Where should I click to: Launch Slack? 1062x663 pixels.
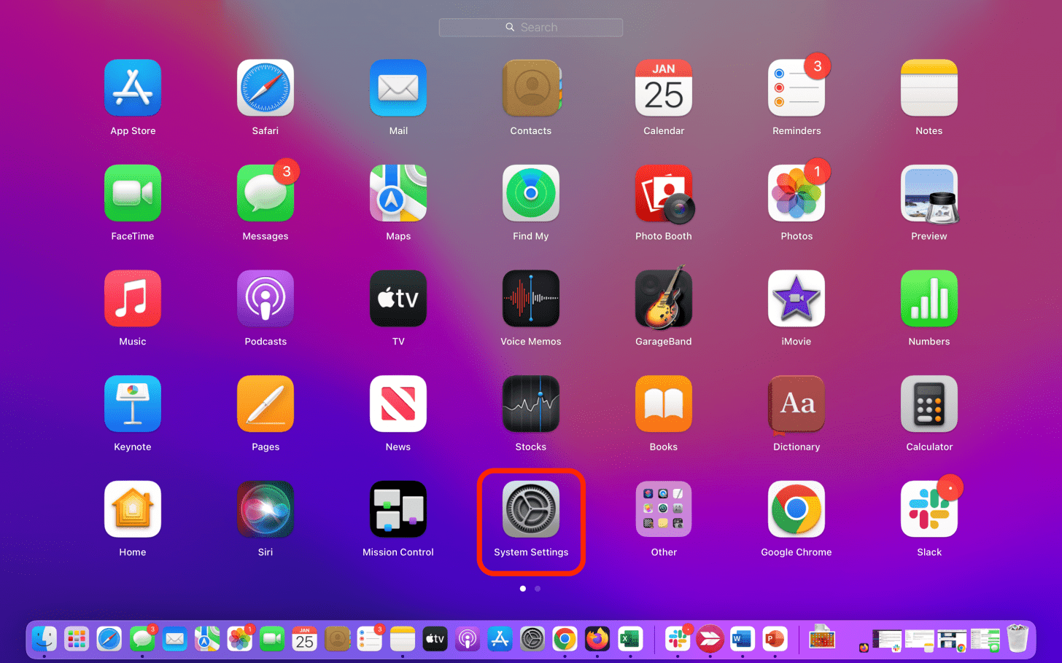pos(929,509)
